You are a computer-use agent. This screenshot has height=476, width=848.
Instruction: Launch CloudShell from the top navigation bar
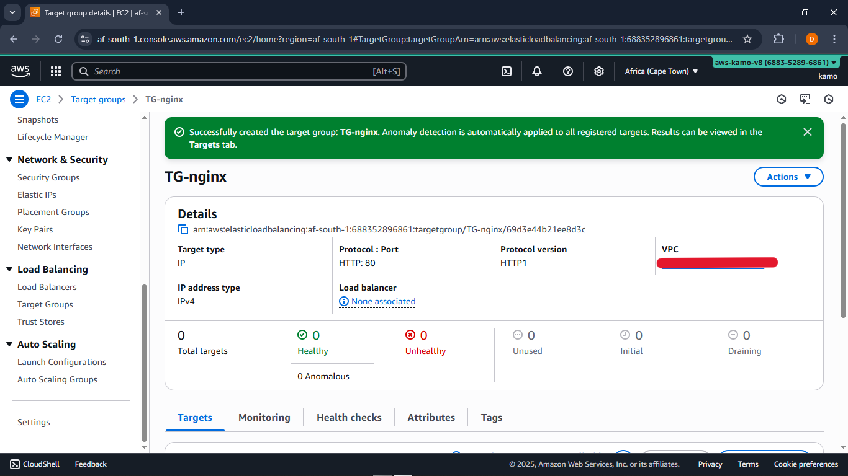click(507, 71)
